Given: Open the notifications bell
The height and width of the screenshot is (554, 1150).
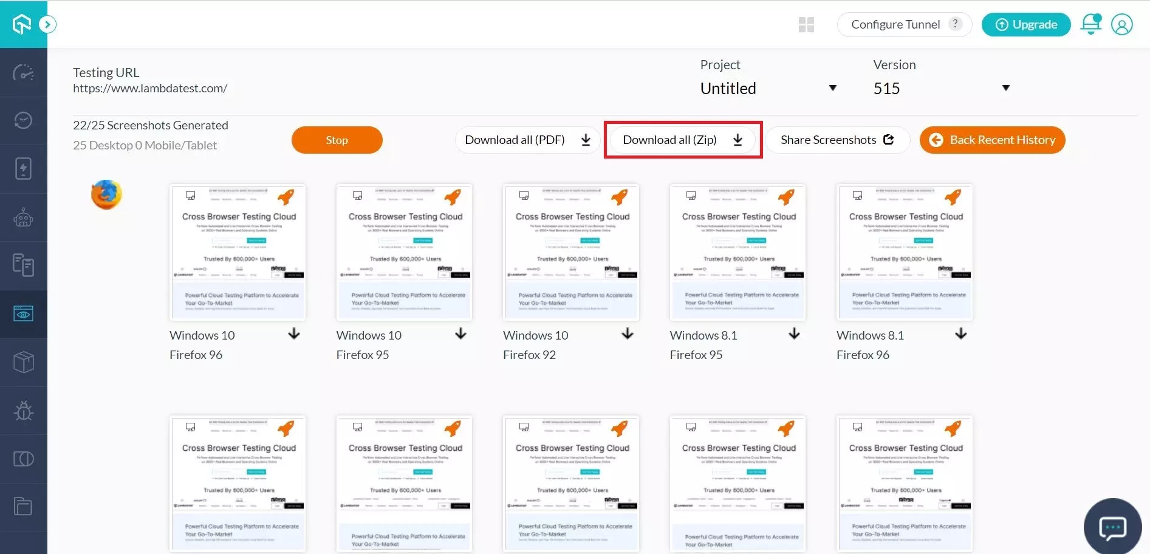Looking at the screenshot, I should click(1090, 24).
